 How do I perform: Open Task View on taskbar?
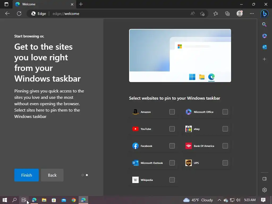pyautogui.click(x=24, y=200)
